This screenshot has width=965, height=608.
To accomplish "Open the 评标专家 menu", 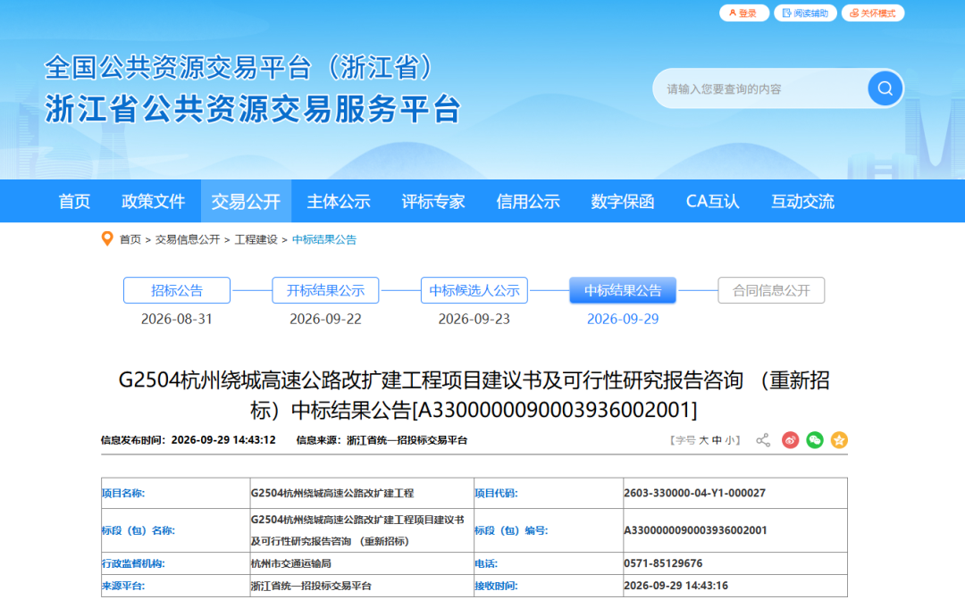I will [x=433, y=201].
